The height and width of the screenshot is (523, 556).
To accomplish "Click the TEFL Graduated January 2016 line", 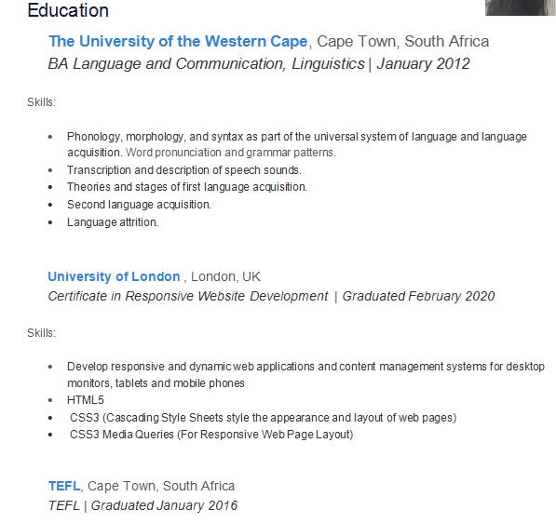I will (x=142, y=505).
